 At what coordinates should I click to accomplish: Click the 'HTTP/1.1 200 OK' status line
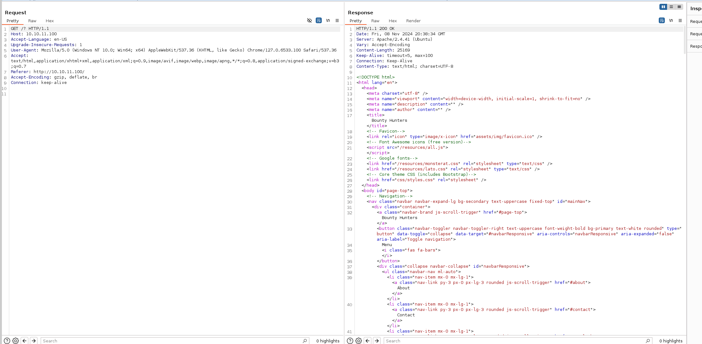coord(375,29)
